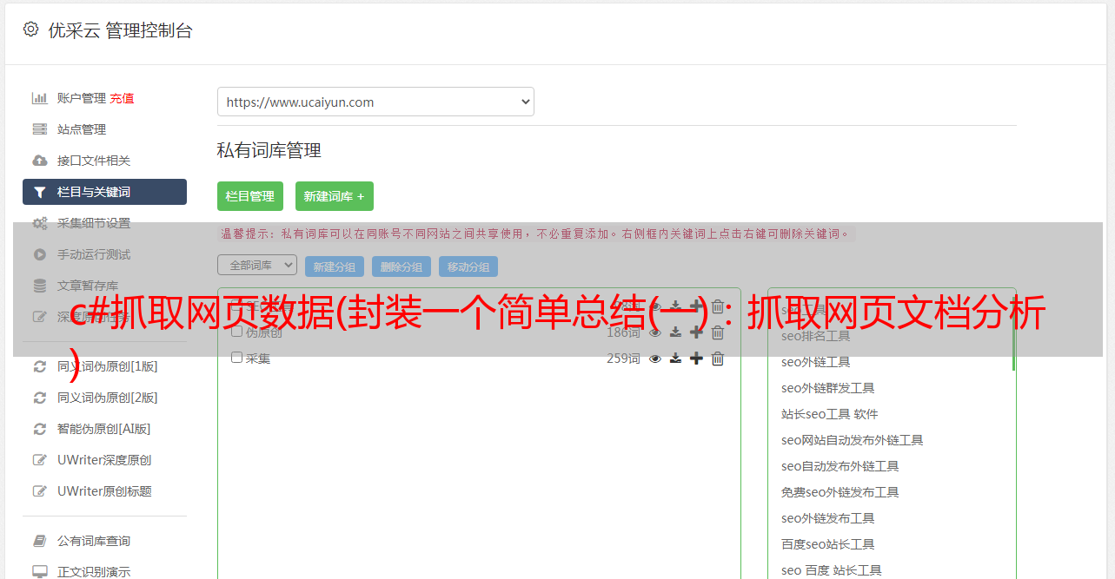This screenshot has width=1115, height=579.
Task: Select keyword seo外链发布工具
Action: (828, 518)
